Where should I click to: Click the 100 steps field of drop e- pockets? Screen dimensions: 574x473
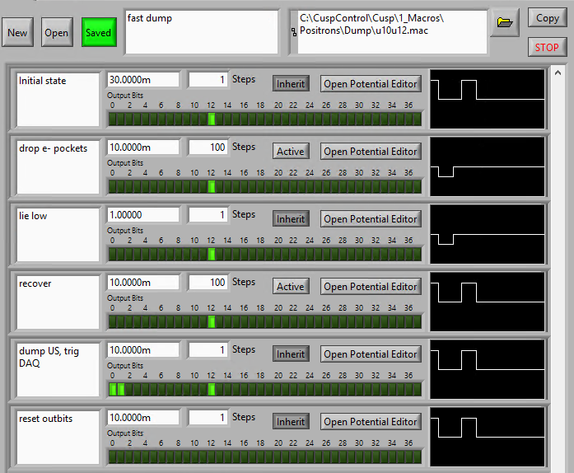click(x=208, y=148)
